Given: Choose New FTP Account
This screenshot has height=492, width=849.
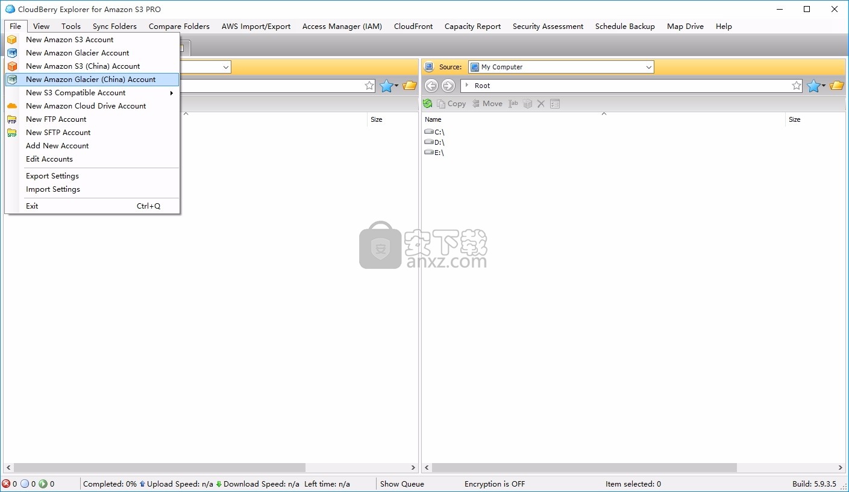Looking at the screenshot, I should click(x=92, y=119).
